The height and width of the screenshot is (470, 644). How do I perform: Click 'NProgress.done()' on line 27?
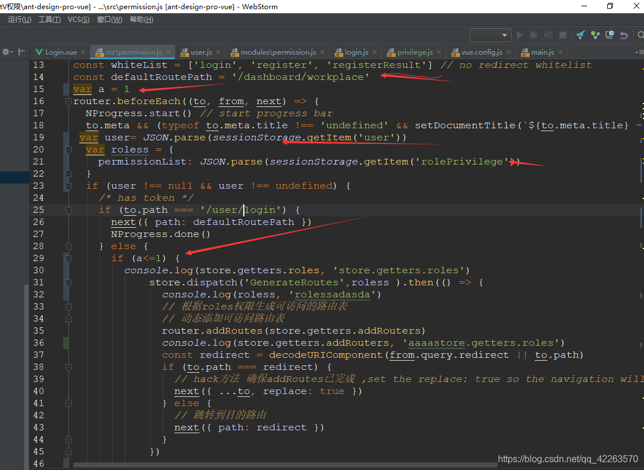click(160, 234)
